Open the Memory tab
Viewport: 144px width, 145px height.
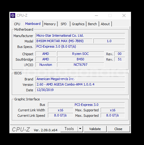coord(50,24)
